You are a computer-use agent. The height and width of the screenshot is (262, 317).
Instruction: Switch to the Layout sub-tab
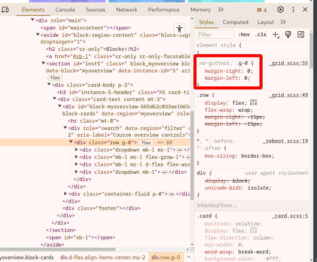[x=266, y=22]
